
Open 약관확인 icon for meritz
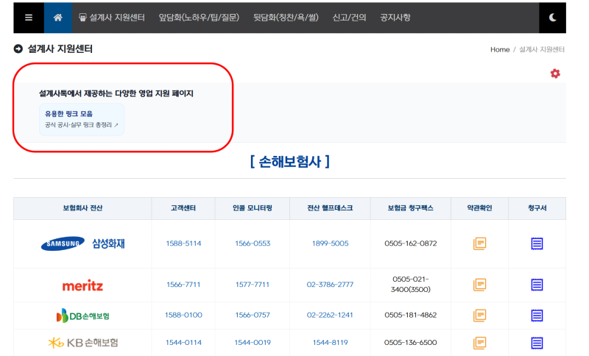[480, 285]
